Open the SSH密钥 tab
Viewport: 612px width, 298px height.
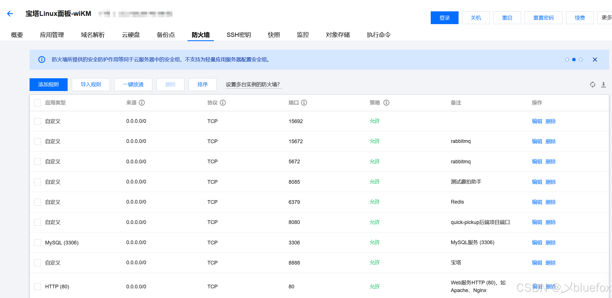point(239,35)
